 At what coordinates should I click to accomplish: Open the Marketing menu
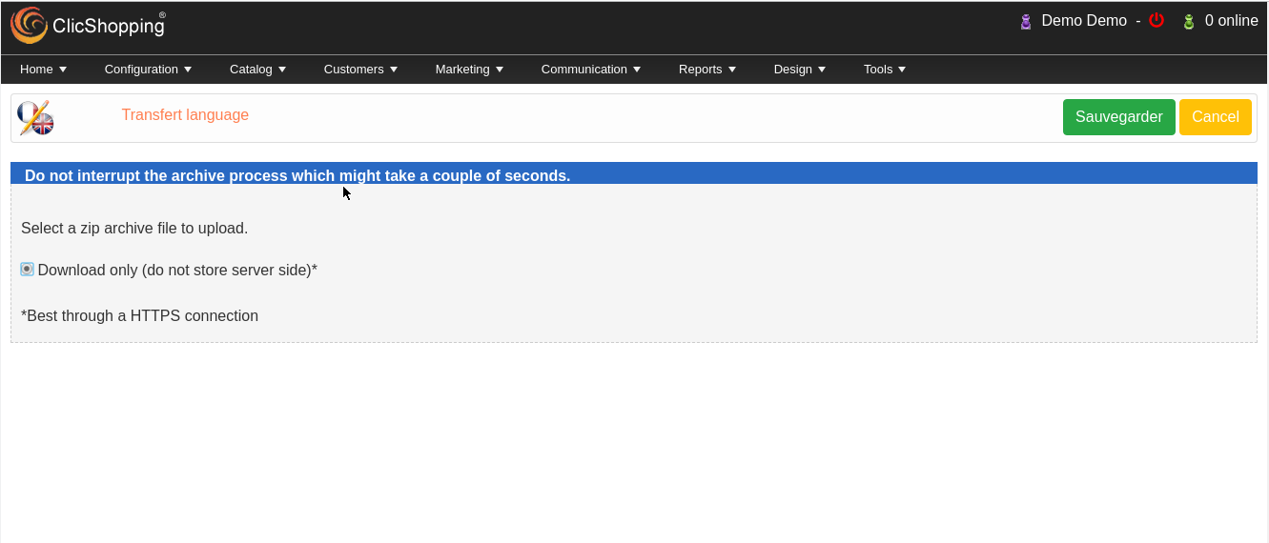pos(469,70)
